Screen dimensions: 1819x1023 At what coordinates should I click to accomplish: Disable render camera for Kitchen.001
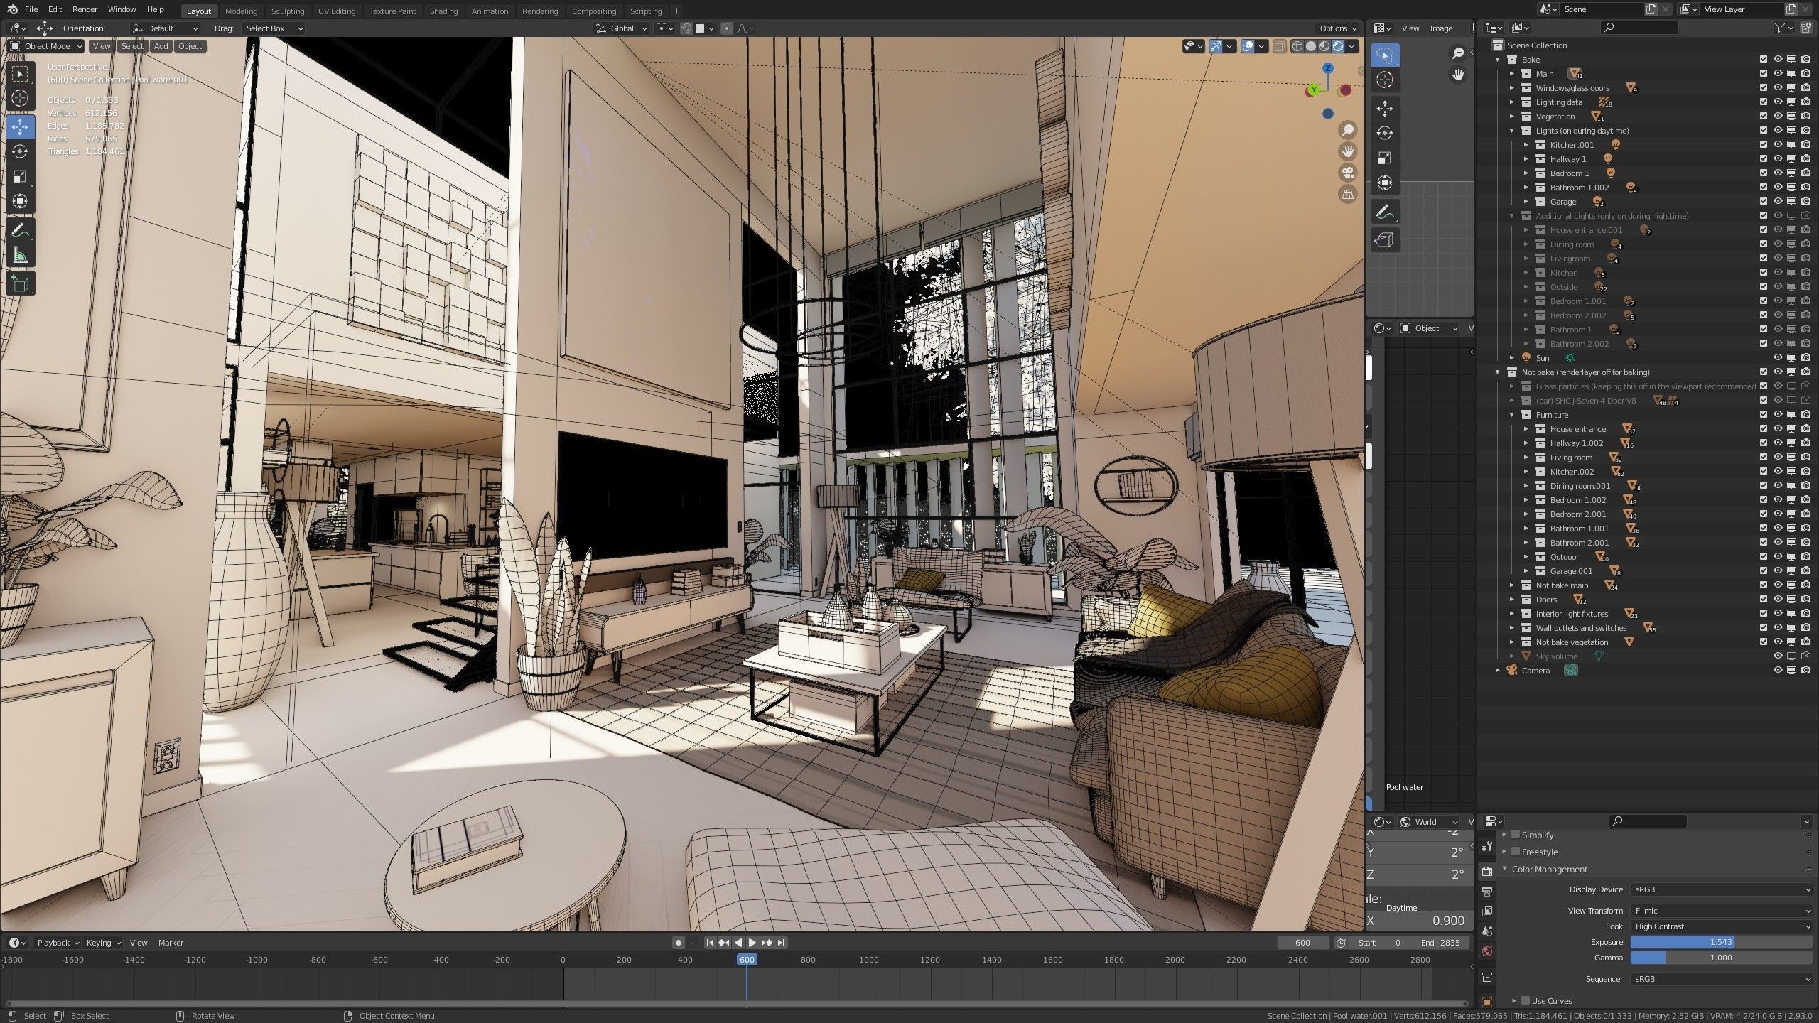tap(1805, 145)
